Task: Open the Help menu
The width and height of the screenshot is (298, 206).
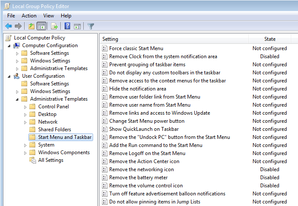Action: 66,16
